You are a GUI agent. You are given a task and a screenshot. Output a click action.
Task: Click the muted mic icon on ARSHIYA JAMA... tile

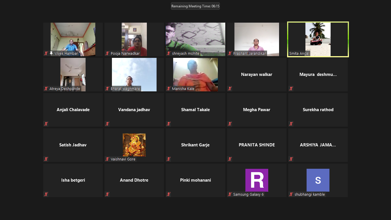(x=291, y=159)
